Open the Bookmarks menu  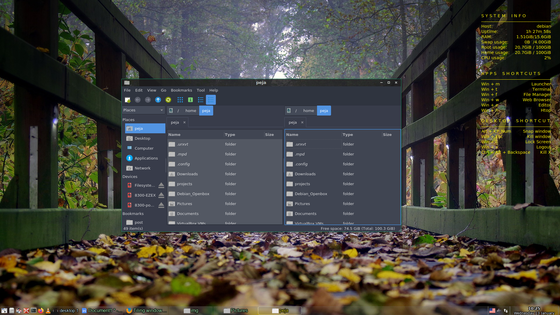pos(181,90)
